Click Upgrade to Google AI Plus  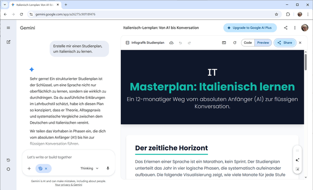coord(250,28)
